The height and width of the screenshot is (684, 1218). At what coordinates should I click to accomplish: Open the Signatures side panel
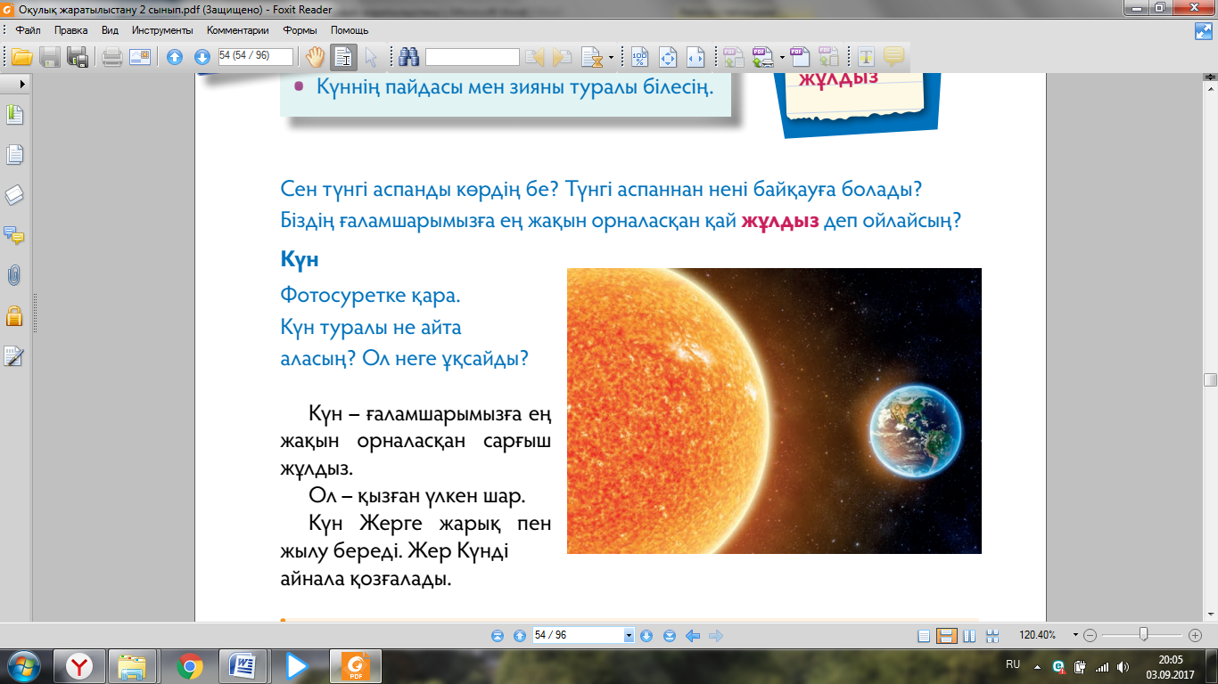point(14,357)
